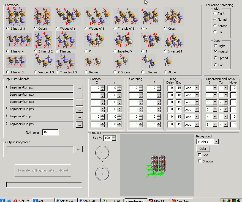Select the Far radio button under Width
The height and width of the screenshot is (202, 242).
tap(215, 32)
